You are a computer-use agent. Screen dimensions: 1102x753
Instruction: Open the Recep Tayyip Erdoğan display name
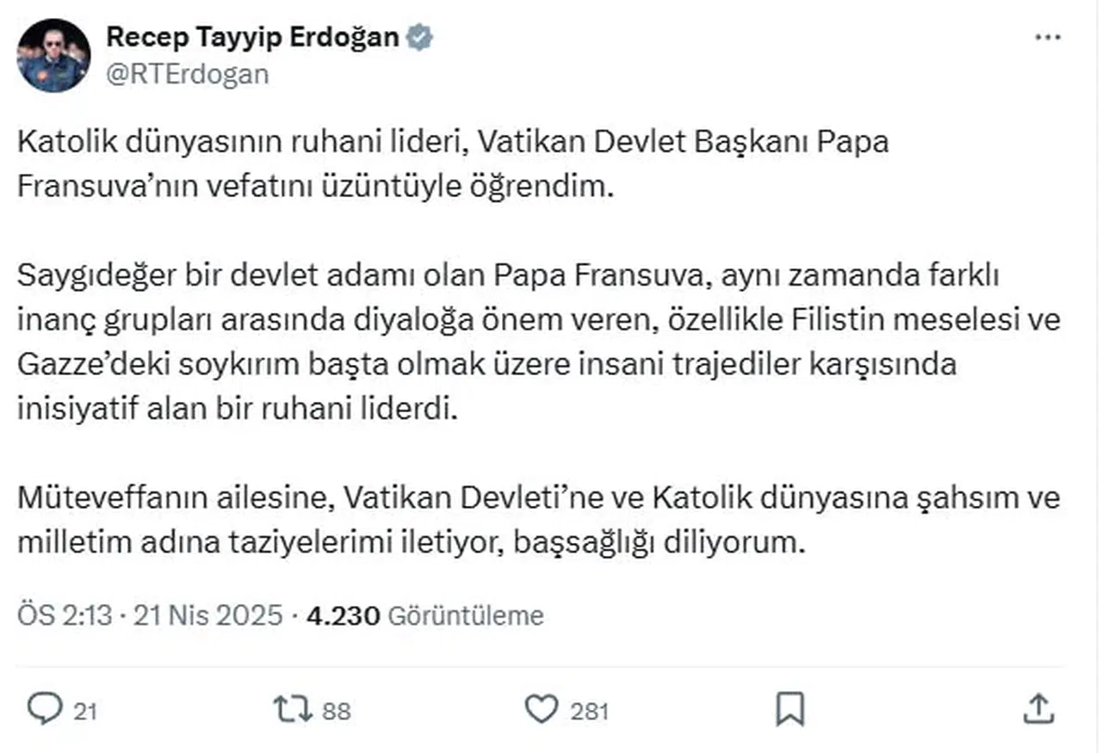click(x=252, y=38)
